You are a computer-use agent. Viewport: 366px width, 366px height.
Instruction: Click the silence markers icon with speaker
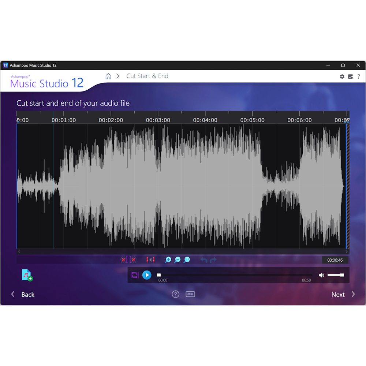tap(150, 260)
